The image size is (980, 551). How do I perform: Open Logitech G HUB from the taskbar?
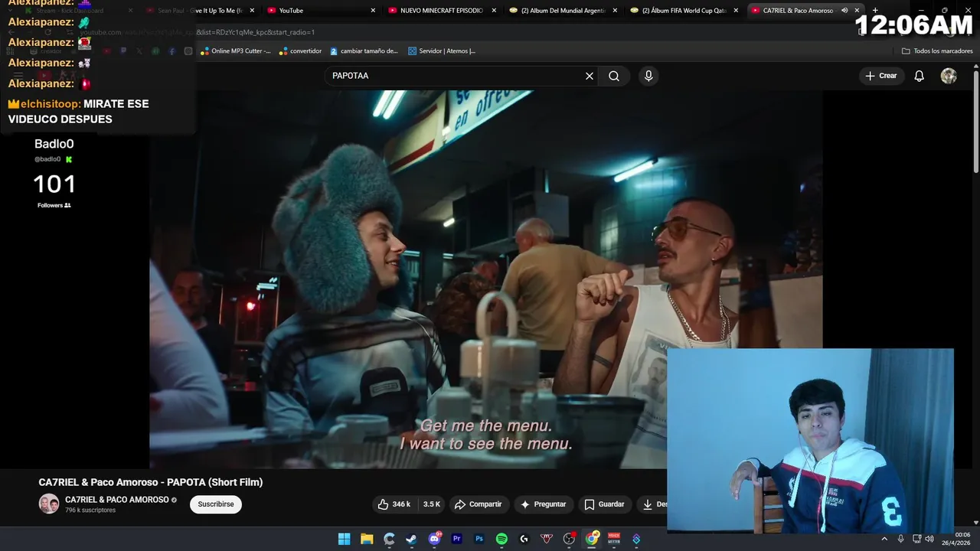pos(524,539)
